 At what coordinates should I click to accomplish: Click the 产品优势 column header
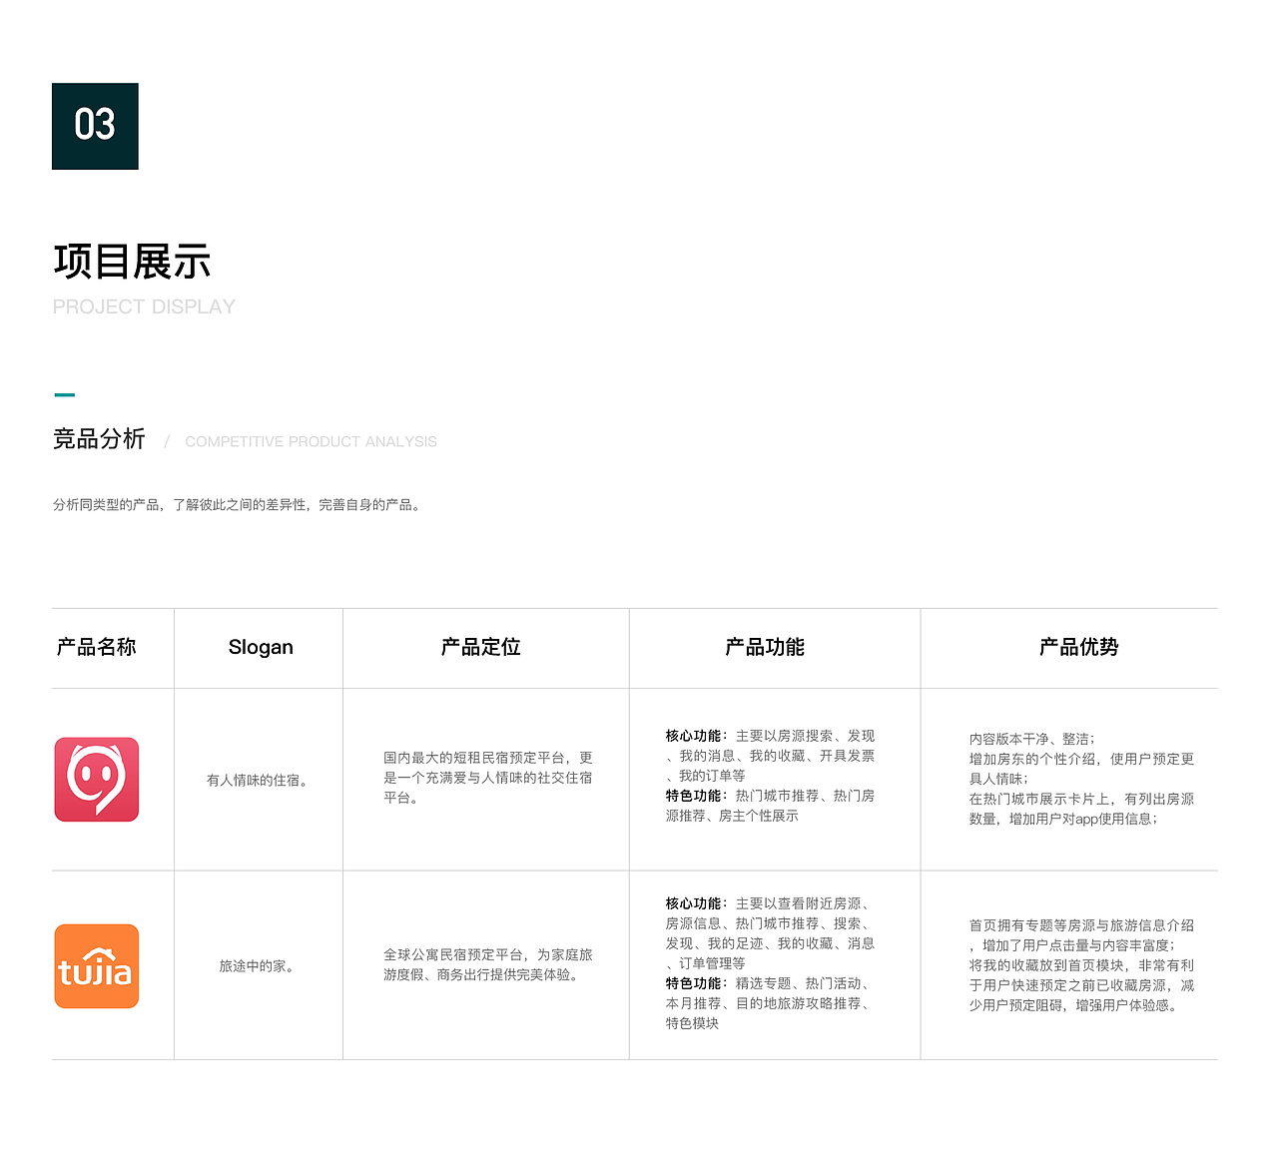(1079, 647)
